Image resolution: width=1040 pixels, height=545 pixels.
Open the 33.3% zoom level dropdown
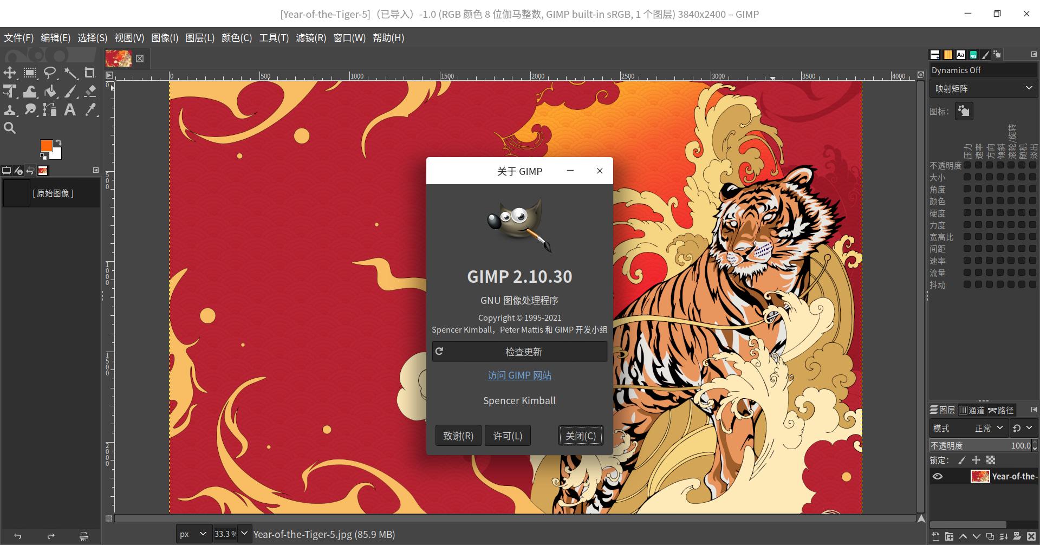tap(244, 534)
